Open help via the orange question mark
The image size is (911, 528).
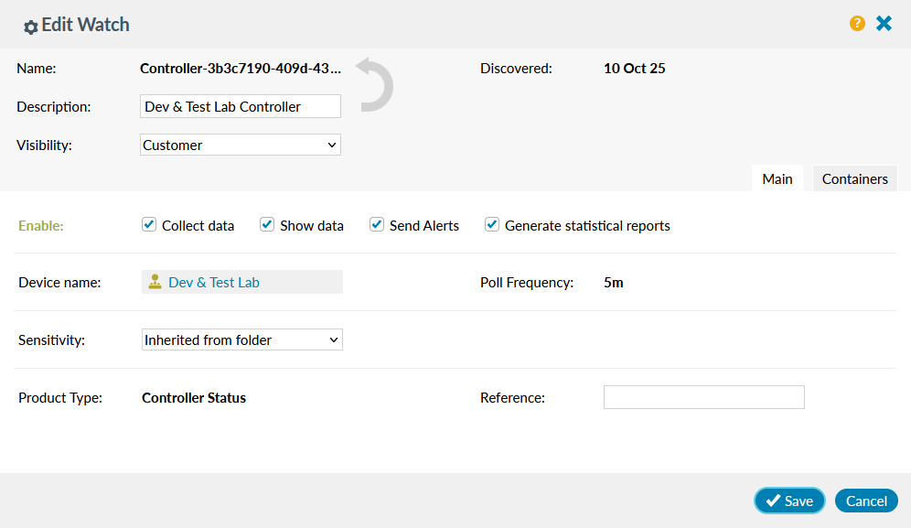tap(857, 24)
